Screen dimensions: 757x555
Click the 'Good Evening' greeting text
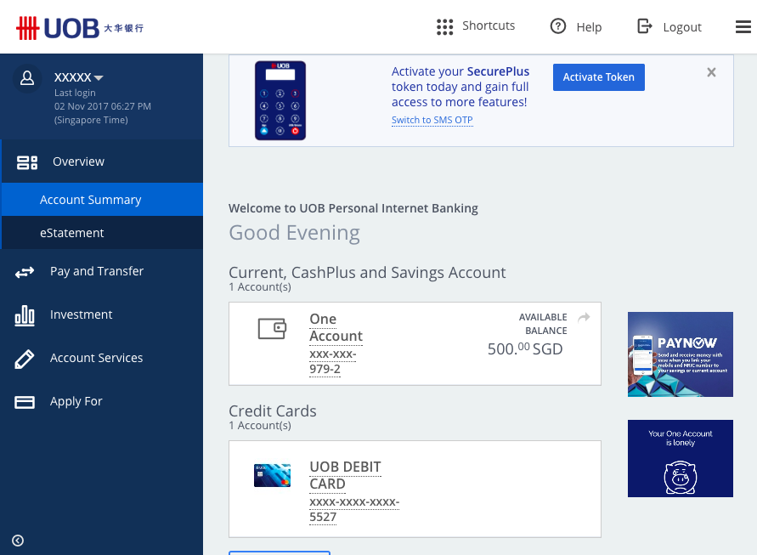pyautogui.click(x=295, y=233)
